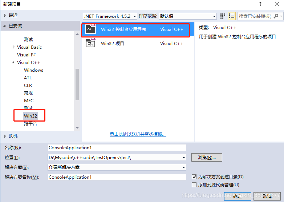Switch to medium list view icon
The width and height of the screenshot is (284, 202).
(232, 16)
